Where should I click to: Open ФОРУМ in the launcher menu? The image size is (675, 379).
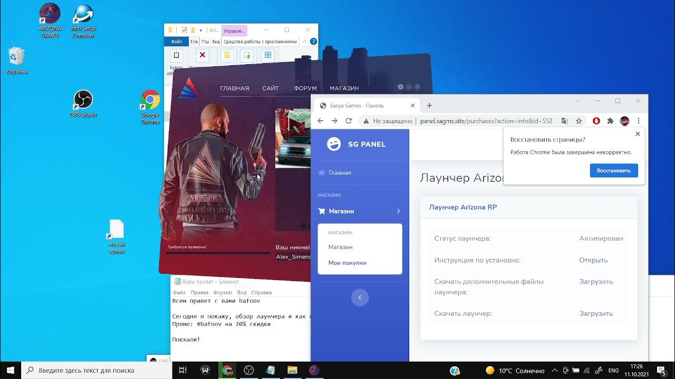[305, 88]
